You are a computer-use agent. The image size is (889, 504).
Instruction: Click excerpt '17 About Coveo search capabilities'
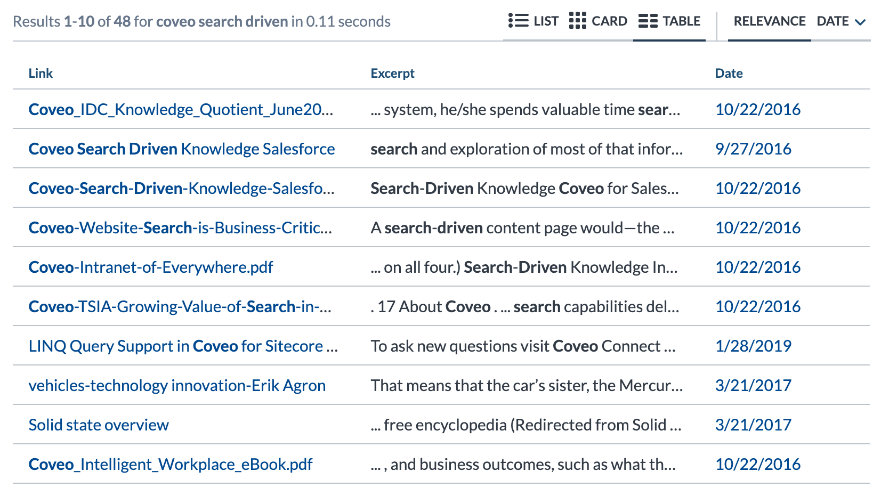(x=525, y=306)
